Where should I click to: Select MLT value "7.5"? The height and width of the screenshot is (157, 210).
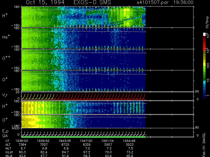pyautogui.click(x=130, y=148)
